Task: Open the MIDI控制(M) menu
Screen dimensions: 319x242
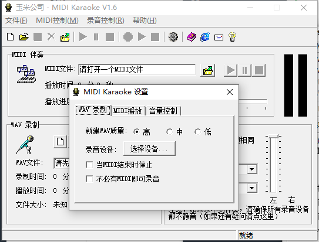Action: pyautogui.click(x=57, y=21)
